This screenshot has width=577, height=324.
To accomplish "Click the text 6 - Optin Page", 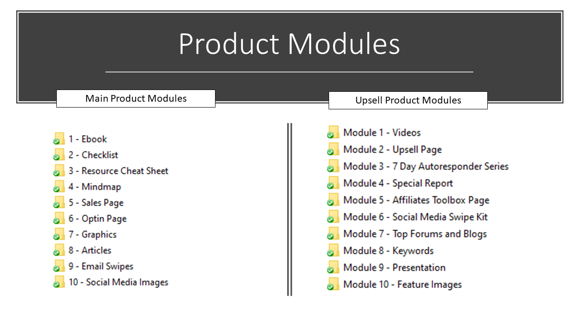I will [98, 219].
